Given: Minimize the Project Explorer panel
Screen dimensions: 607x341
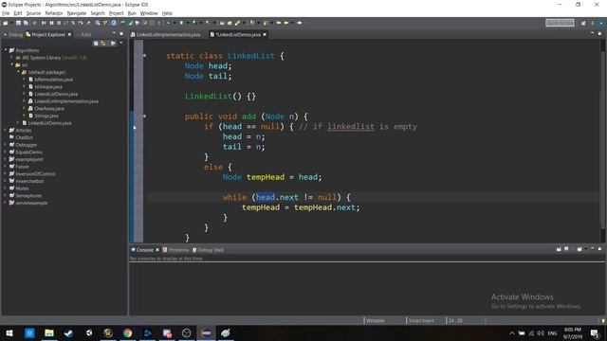Looking at the screenshot, I should (x=114, y=34).
